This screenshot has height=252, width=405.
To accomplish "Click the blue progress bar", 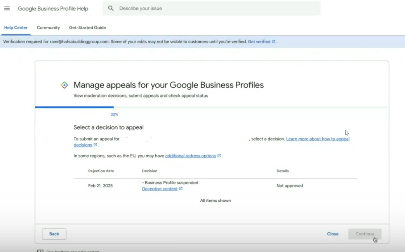I will (x=75, y=107).
